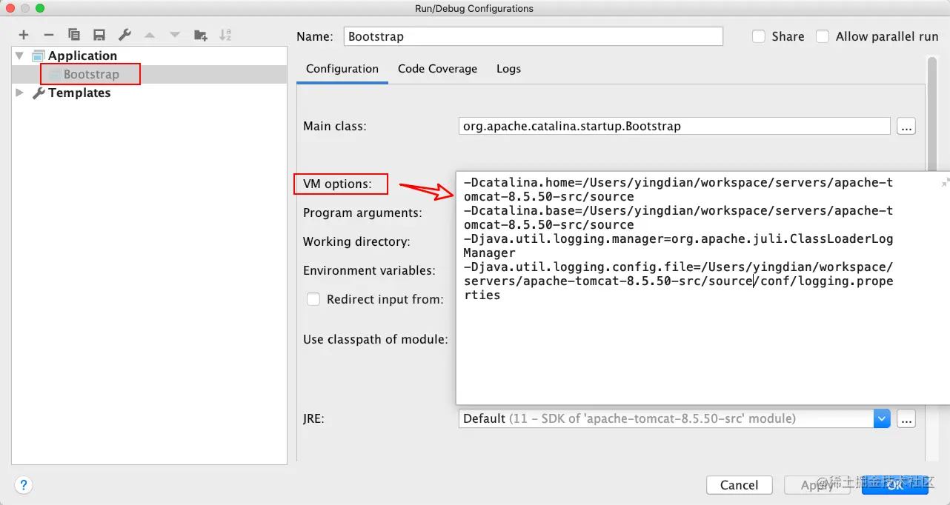Click the Main class input field
This screenshot has height=505, width=950.
coord(674,126)
